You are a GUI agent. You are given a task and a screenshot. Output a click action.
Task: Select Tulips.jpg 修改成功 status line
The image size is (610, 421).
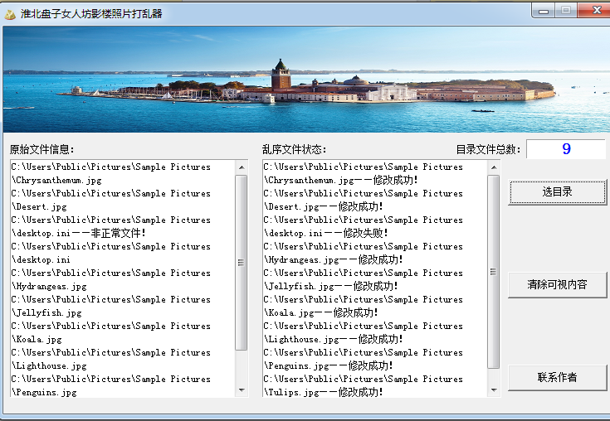click(x=363, y=385)
